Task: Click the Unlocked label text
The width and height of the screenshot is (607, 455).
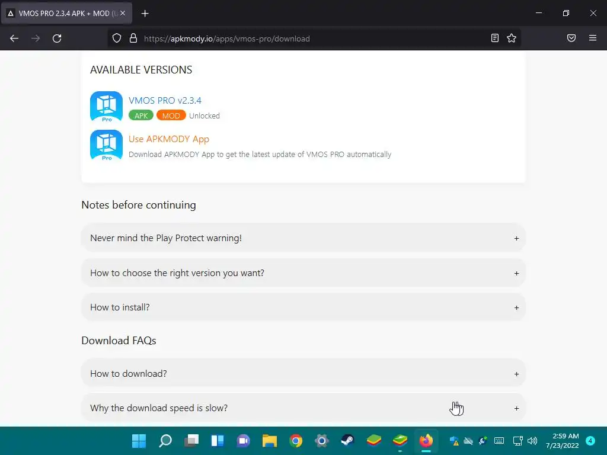Action: click(205, 116)
